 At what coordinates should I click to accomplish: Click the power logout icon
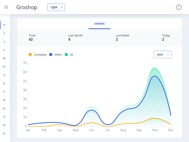pyautogui.click(x=179, y=7)
